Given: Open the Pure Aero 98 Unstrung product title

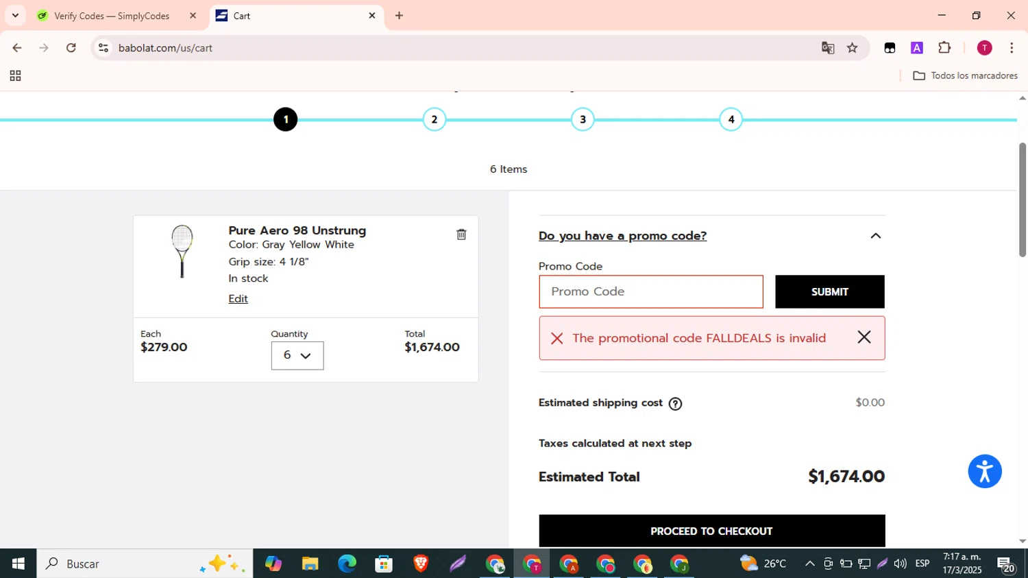Looking at the screenshot, I should point(297,230).
